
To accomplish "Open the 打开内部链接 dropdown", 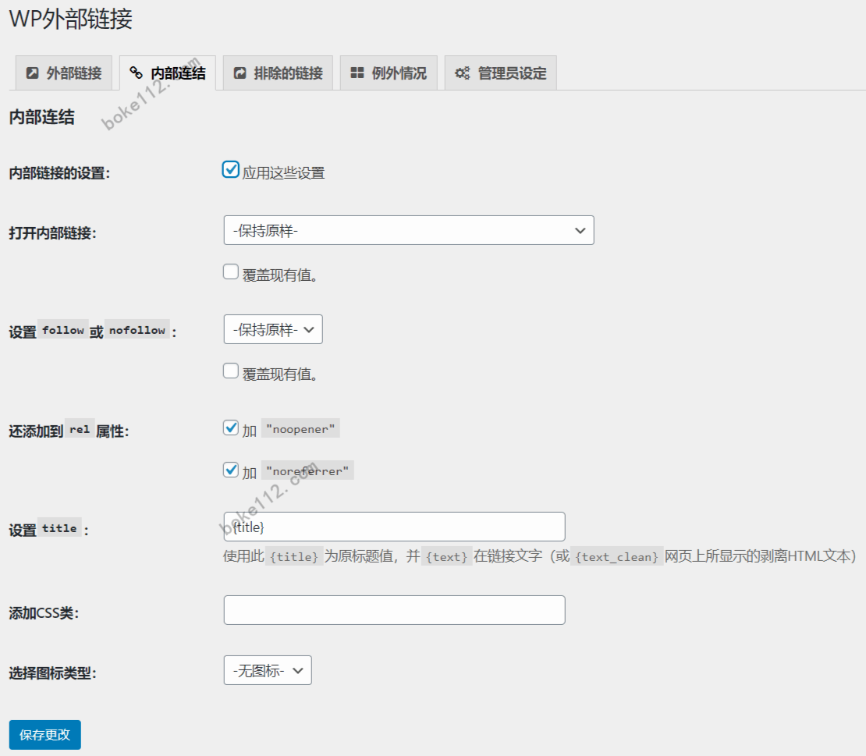I will click(x=409, y=230).
